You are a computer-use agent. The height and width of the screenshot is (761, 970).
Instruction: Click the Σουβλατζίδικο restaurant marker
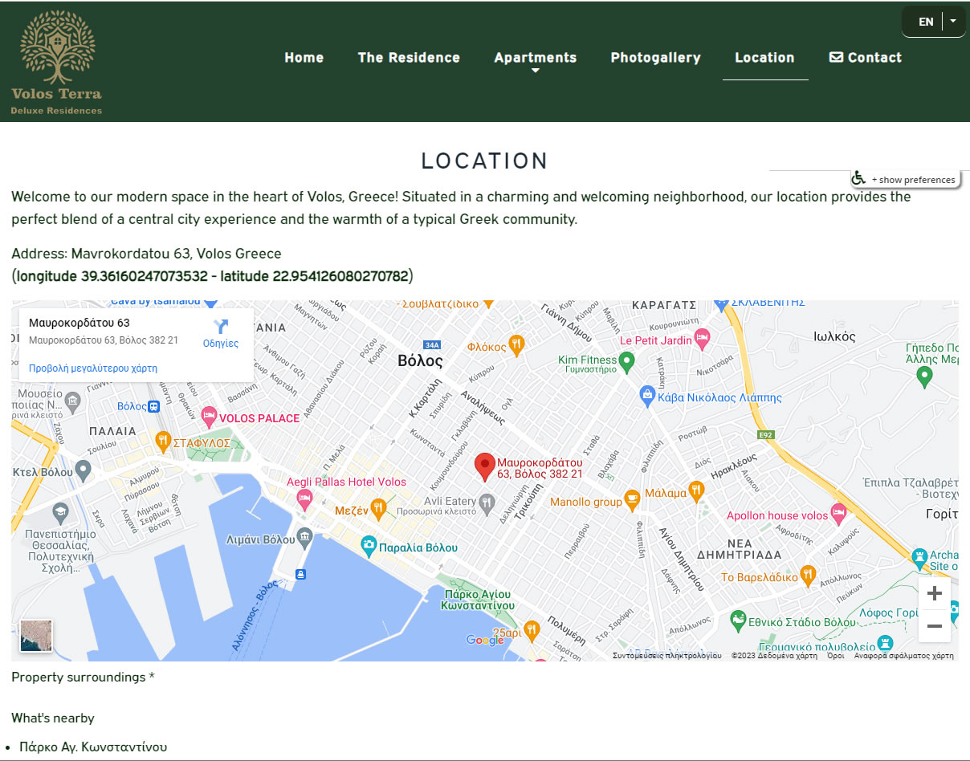488,304
